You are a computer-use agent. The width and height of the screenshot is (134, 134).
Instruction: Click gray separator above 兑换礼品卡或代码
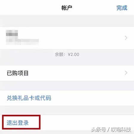pos(67,86)
